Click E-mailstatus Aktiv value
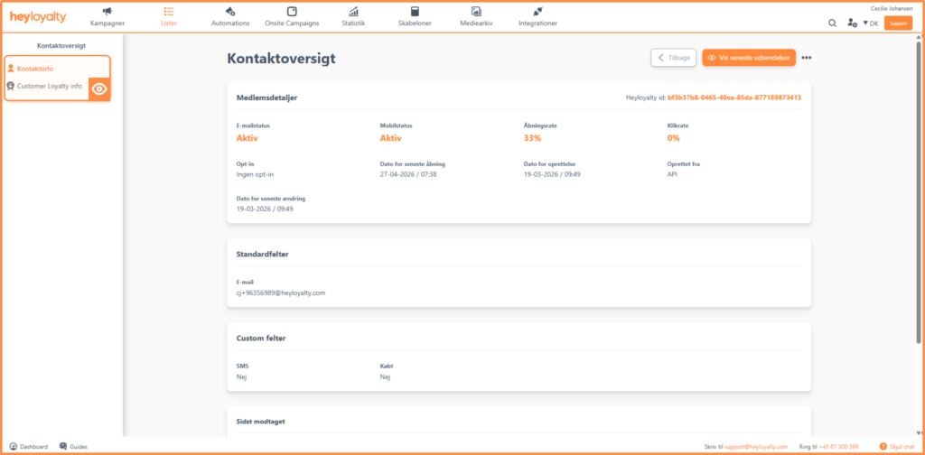 click(x=248, y=138)
